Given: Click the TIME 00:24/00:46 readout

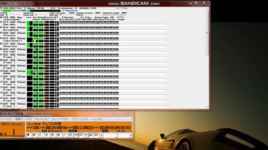Looking at the screenshot, I should tap(54, 127).
